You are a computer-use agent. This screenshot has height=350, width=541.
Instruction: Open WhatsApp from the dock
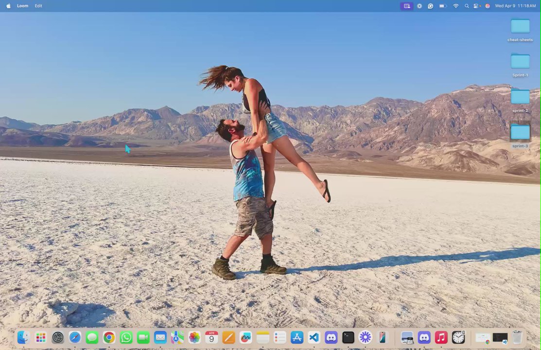(126, 337)
